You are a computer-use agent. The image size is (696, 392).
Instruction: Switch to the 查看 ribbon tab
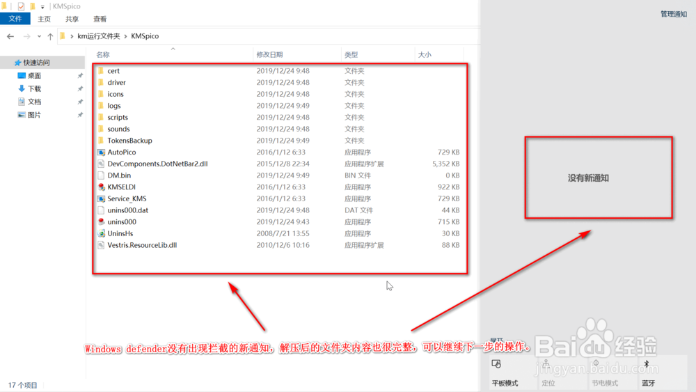pyautogui.click(x=100, y=19)
